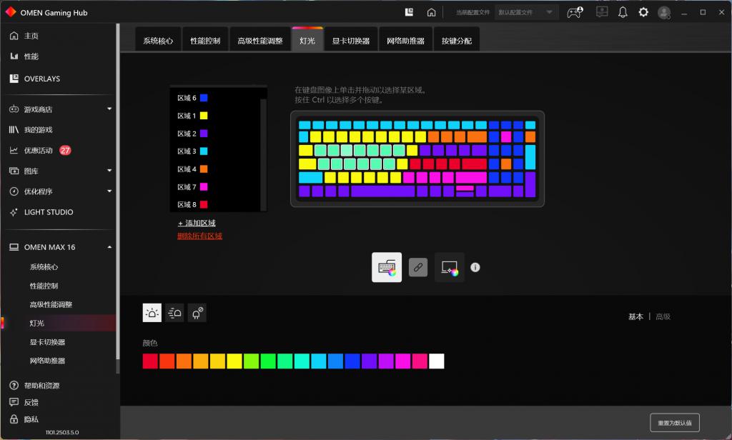Switch to 显卡切换器 tab
Viewport: 732px width, 440px height.
[x=350, y=40]
